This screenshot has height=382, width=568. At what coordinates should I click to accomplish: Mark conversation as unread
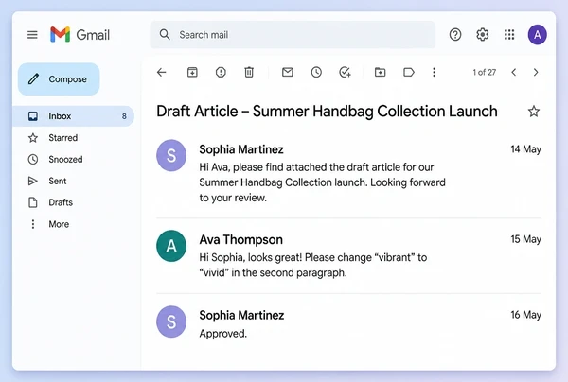point(288,73)
